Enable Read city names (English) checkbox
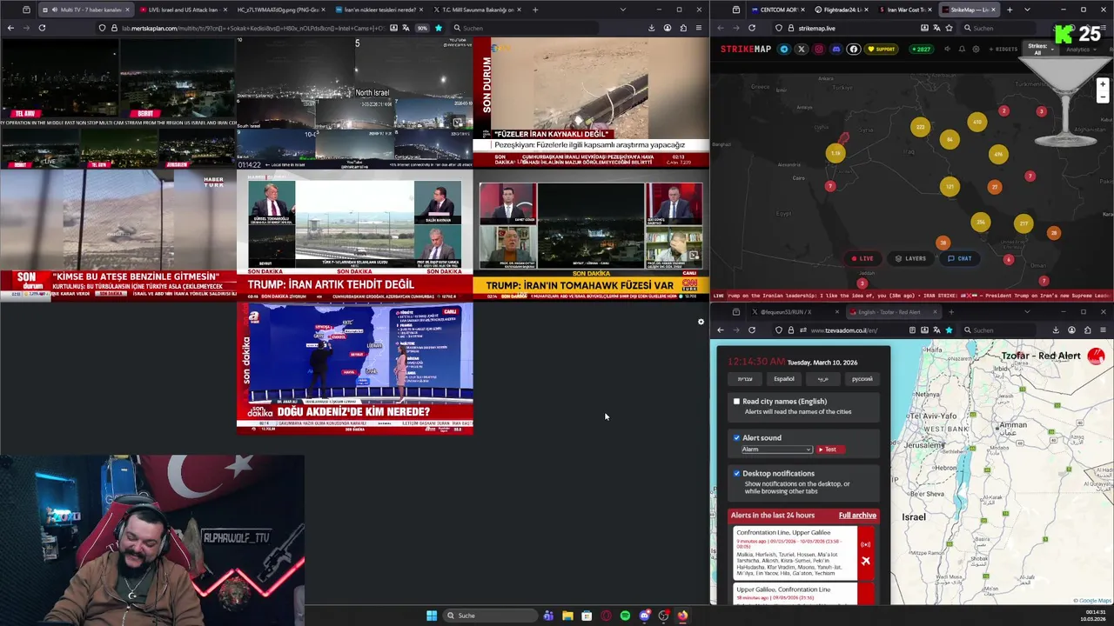Image resolution: width=1114 pixels, height=626 pixels. [736, 402]
